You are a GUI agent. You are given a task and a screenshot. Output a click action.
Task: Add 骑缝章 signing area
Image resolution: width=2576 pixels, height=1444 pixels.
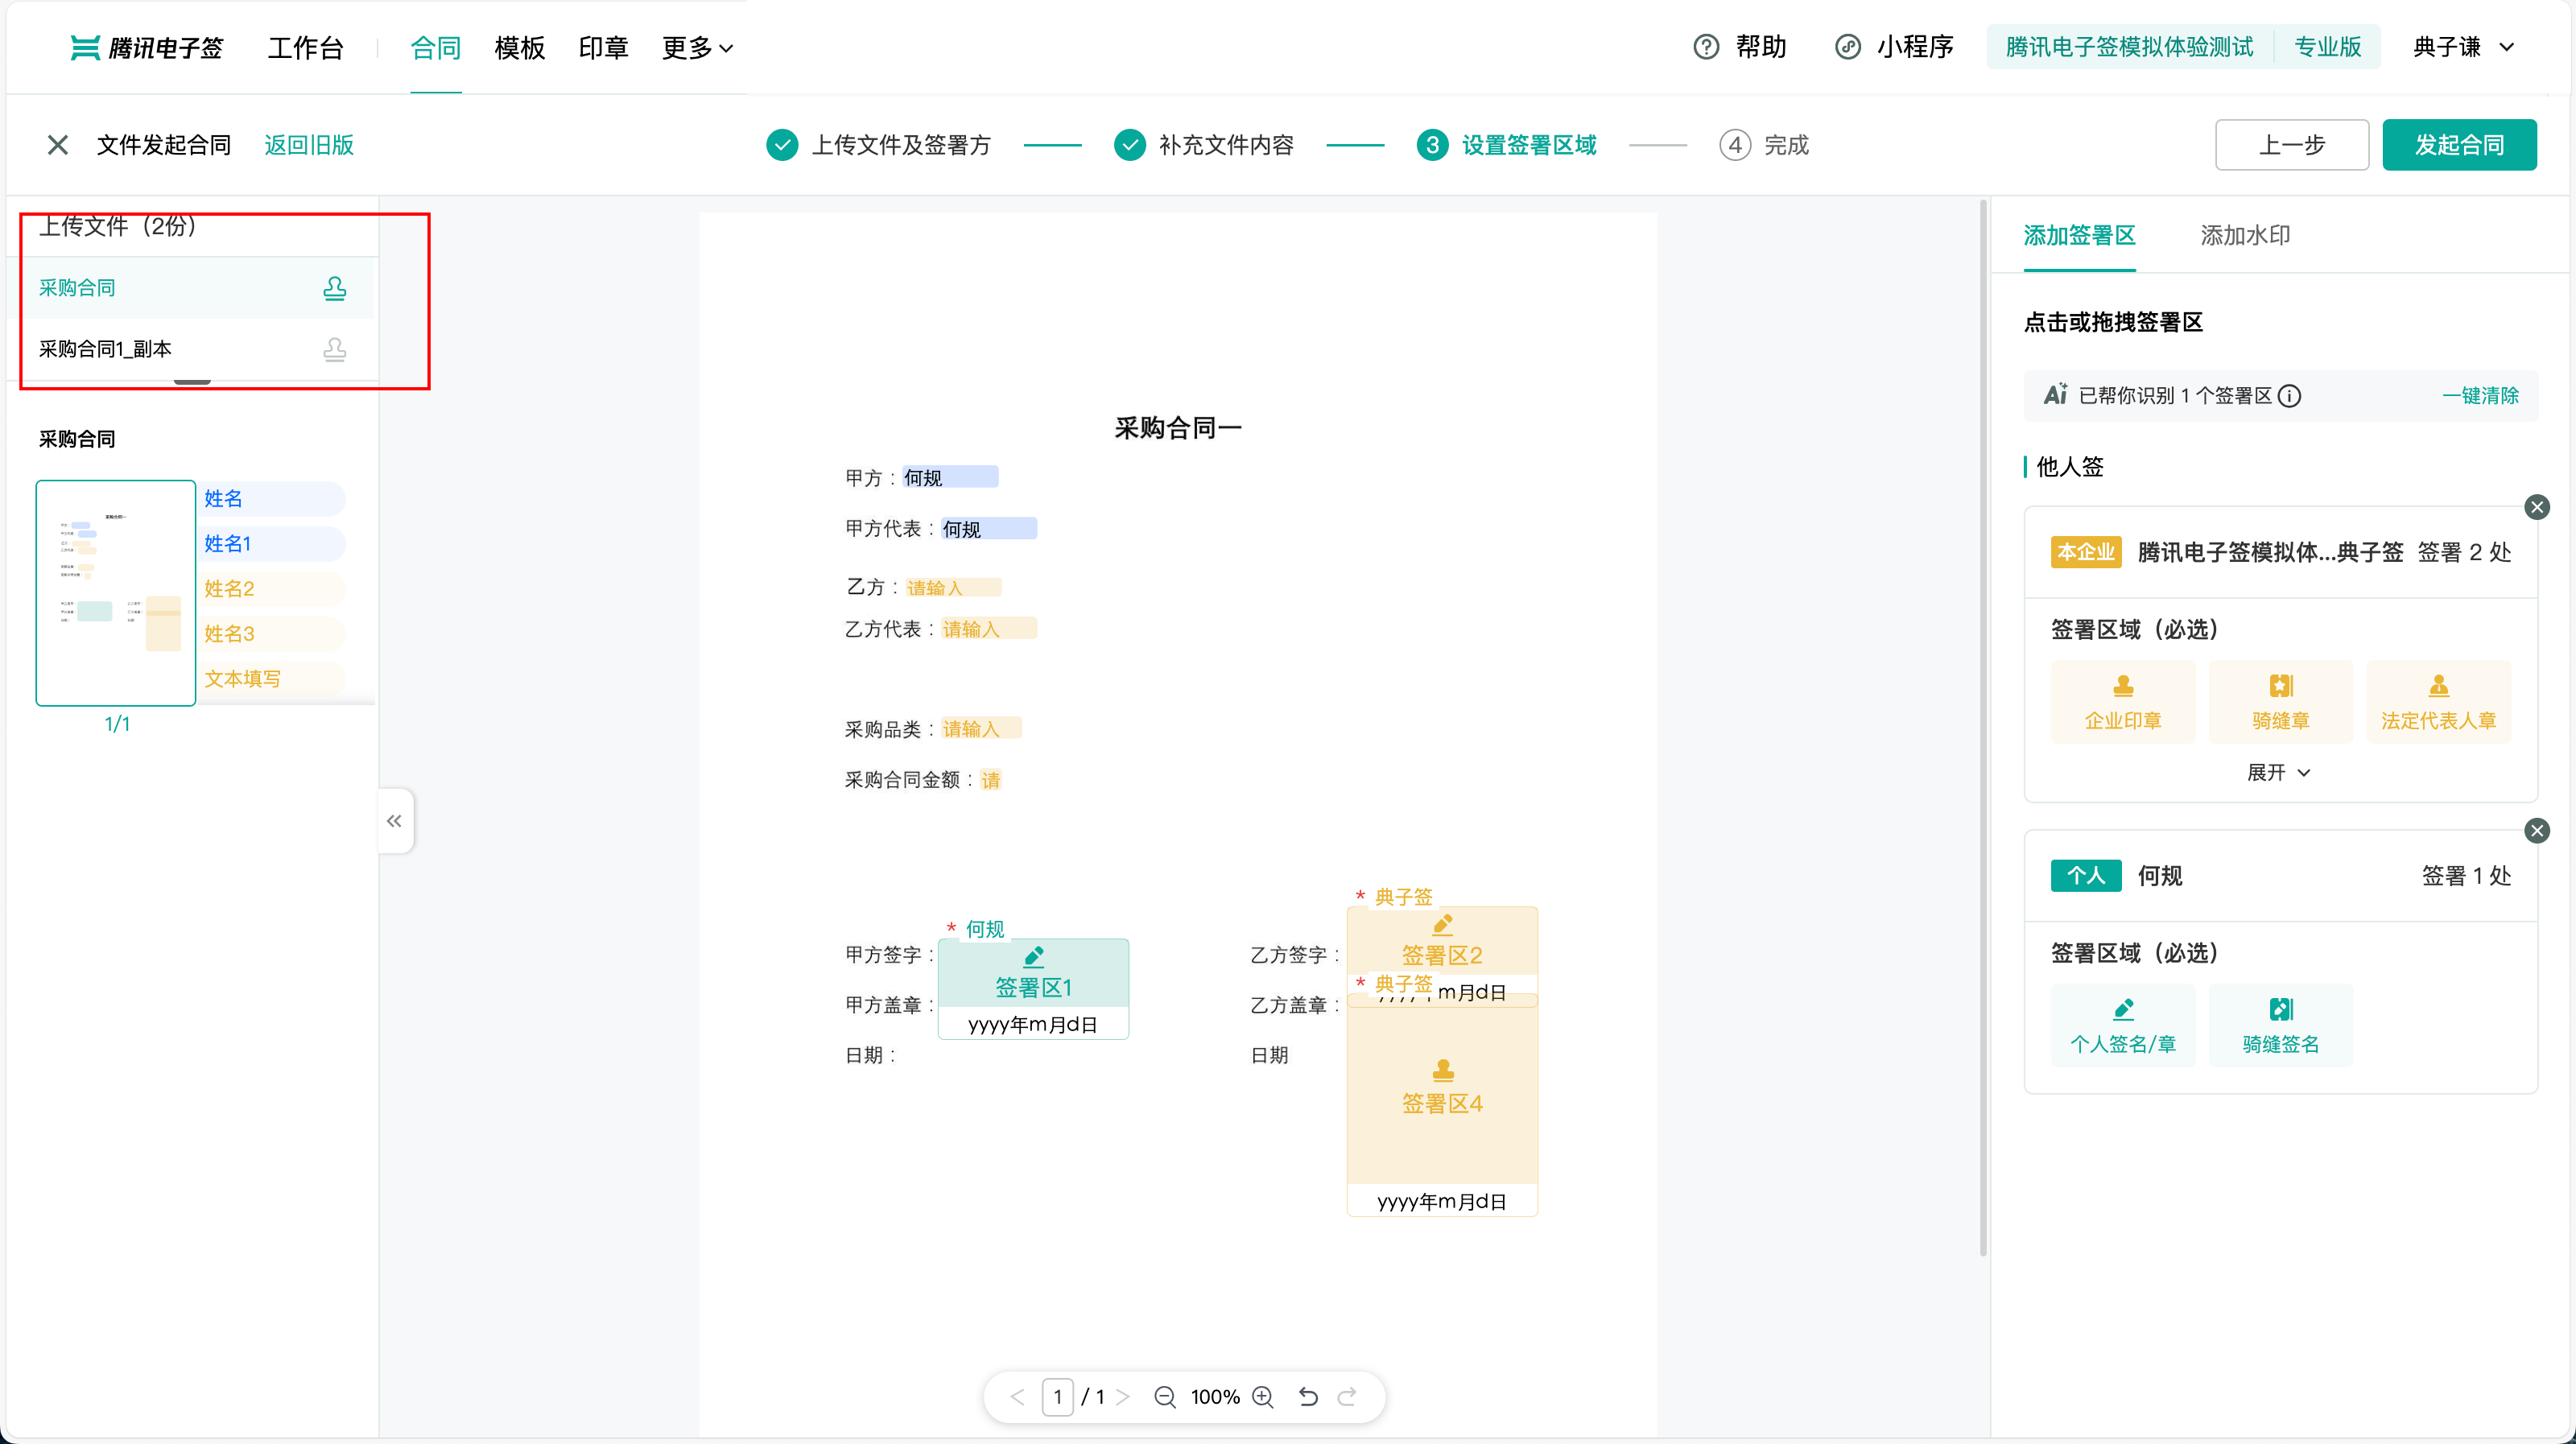point(2281,702)
